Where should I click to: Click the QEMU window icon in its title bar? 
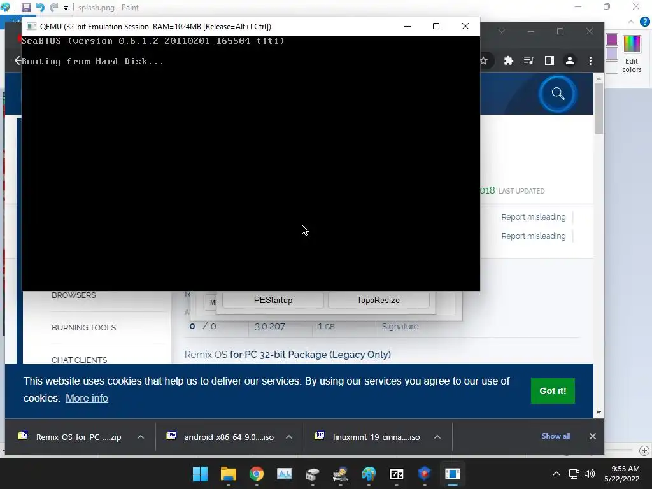pos(31,27)
